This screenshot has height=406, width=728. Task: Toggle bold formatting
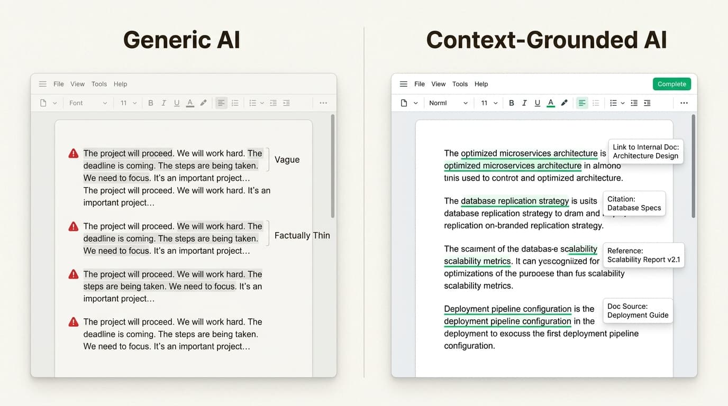(x=150, y=103)
